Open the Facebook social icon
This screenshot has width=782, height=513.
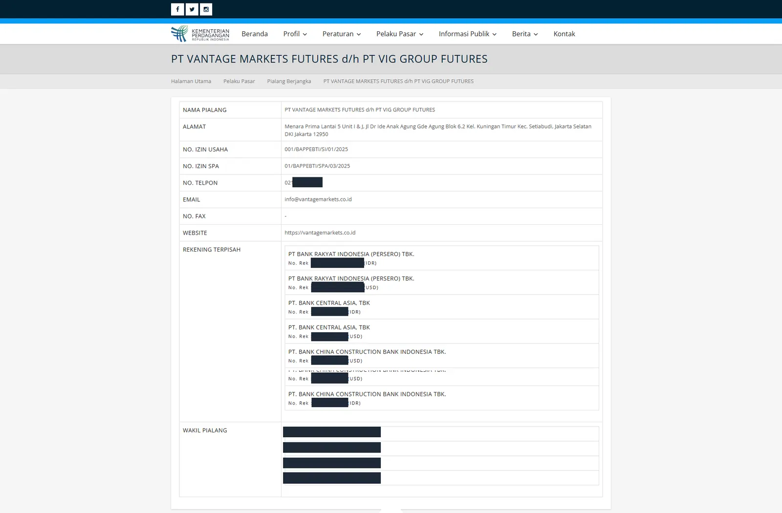(x=177, y=9)
